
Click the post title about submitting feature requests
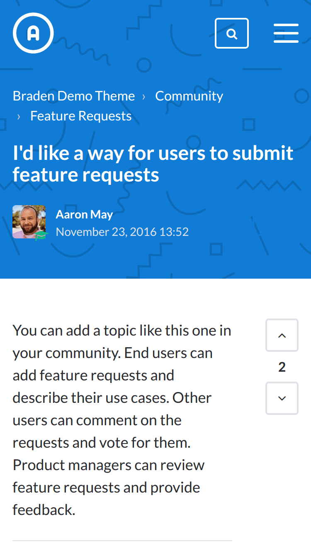tap(153, 164)
